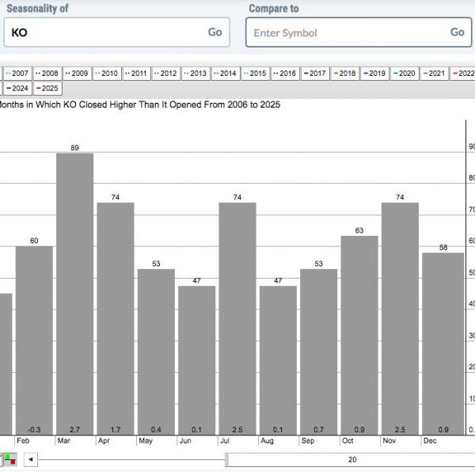Click the 1.7 average value in Apr
This screenshot has height=475, width=475.
tap(116, 430)
